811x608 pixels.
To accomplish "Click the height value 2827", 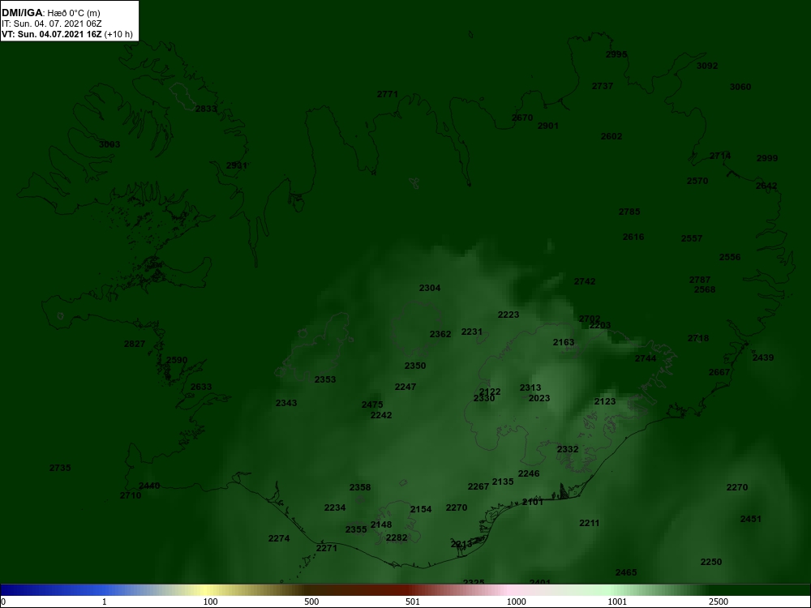I will (x=135, y=344).
